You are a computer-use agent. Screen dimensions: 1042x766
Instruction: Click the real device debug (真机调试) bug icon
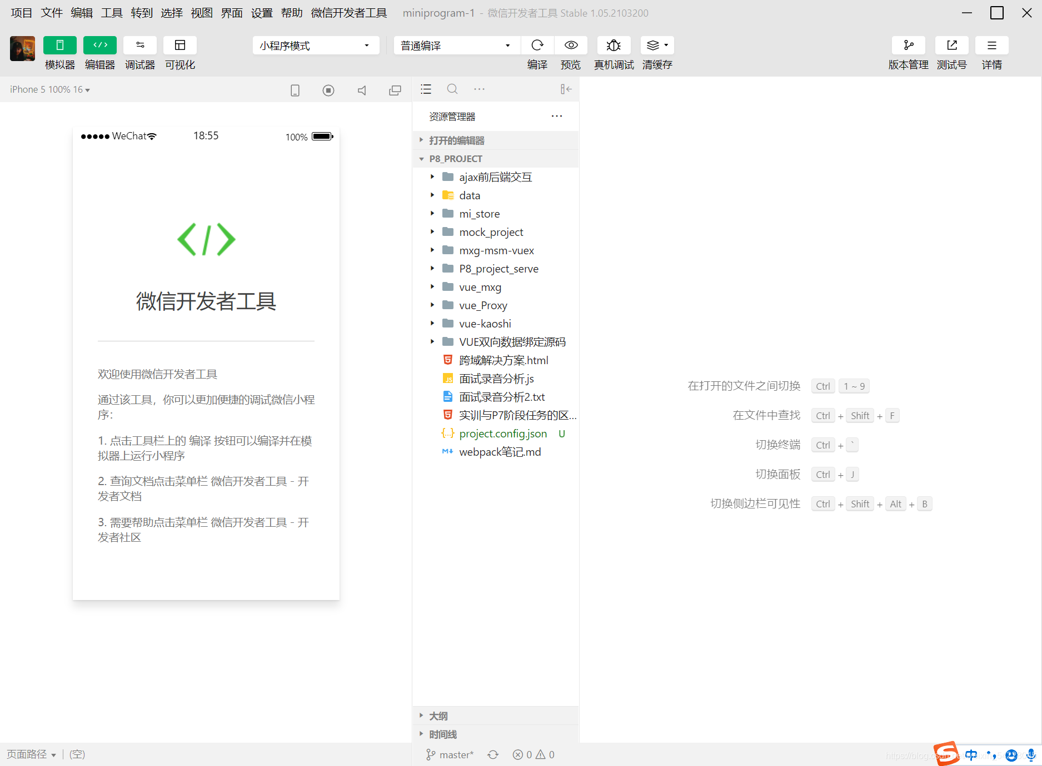pos(614,45)
